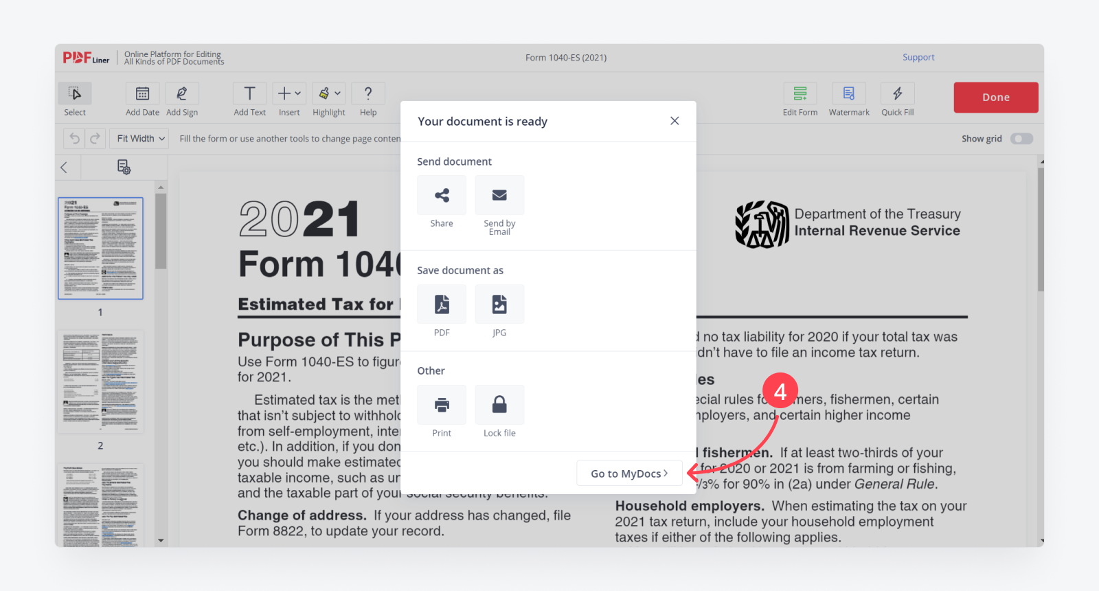Open the Support link
The height and width of the screenshot is (591, 1099).
pos(918,58)
